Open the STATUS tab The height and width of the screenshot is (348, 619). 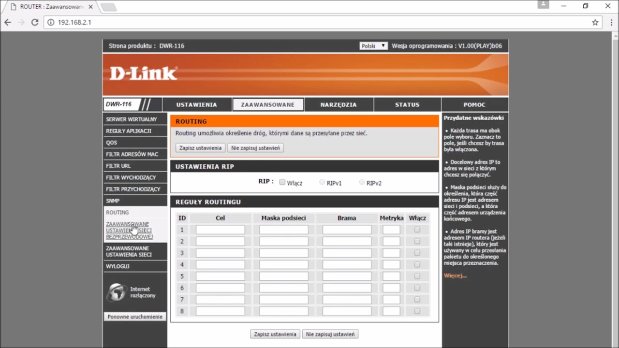[x=407, y=104]
